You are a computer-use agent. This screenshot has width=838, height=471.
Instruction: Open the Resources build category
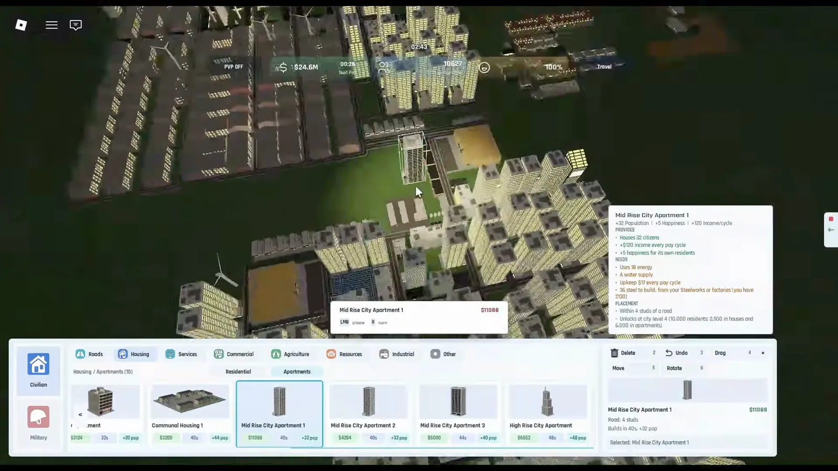(x=344, y=354)
